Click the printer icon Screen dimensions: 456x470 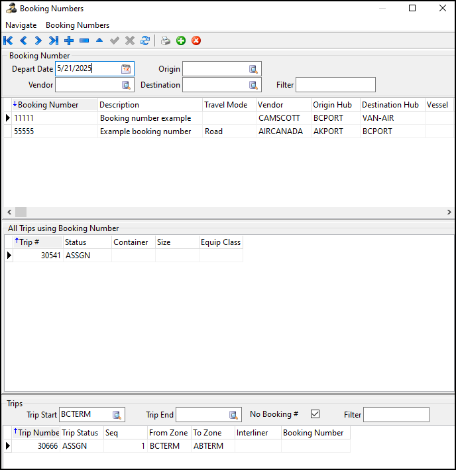tap(166, 40)
